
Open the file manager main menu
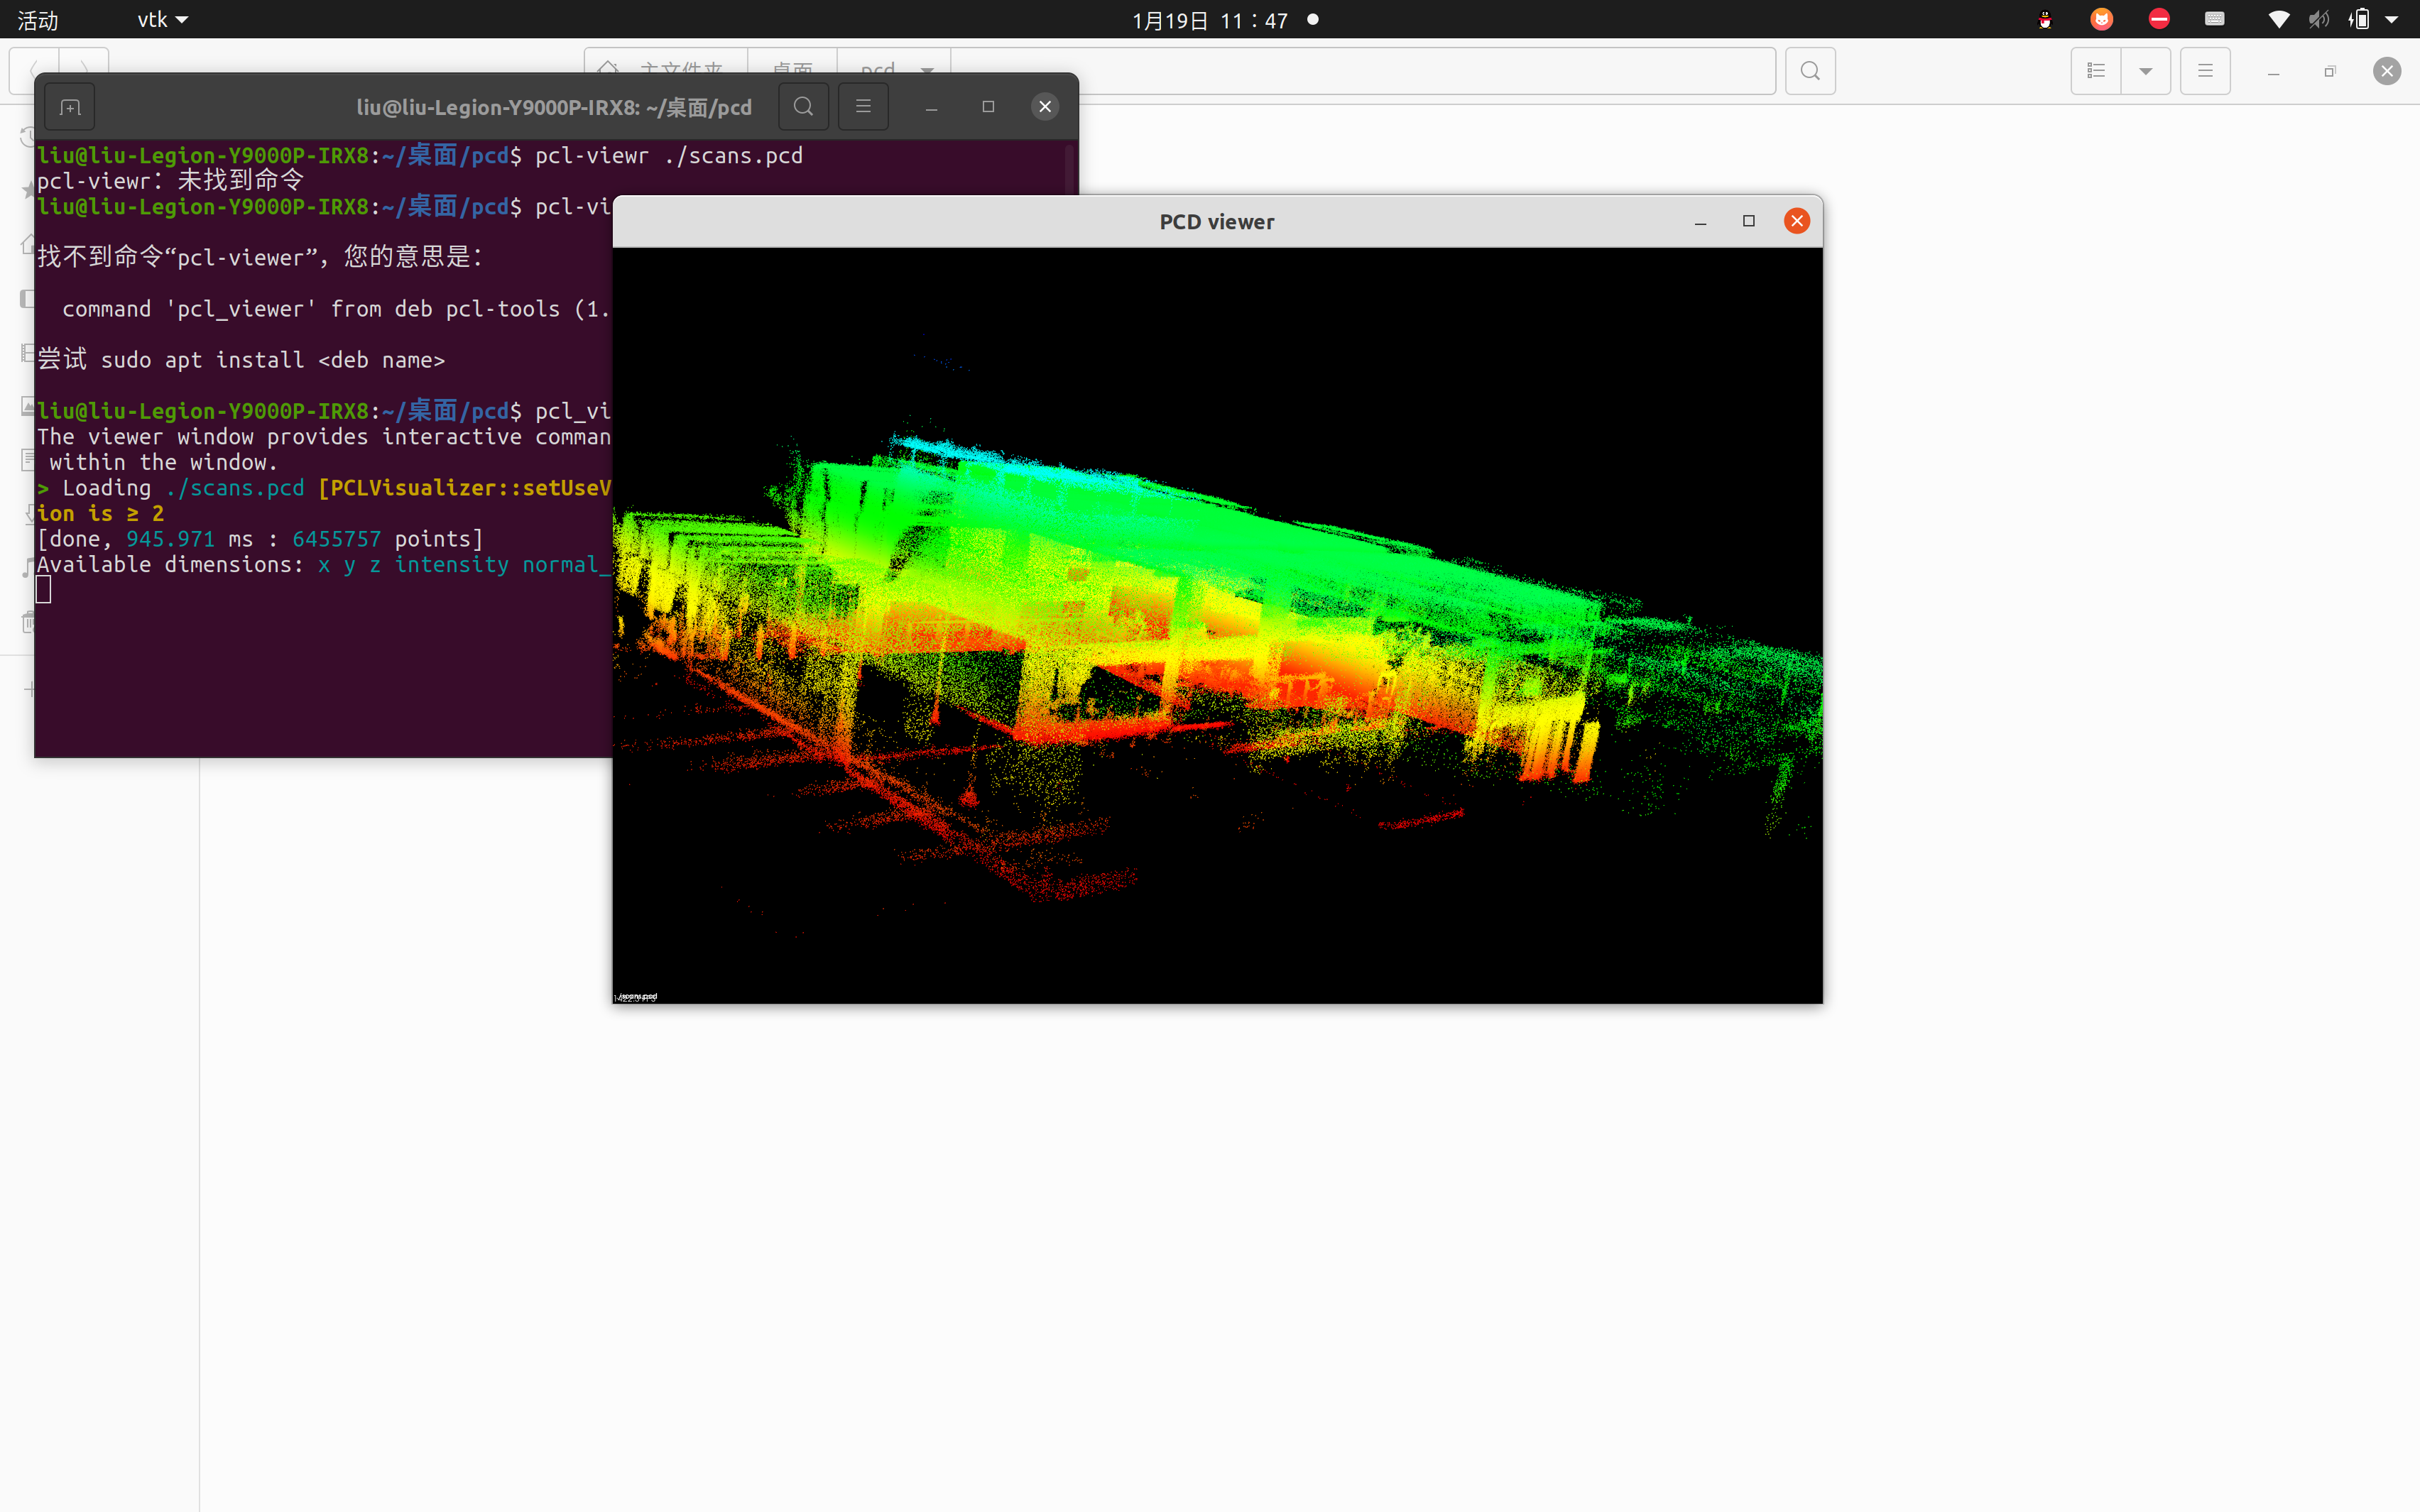pyautogui.click(x=2205, y=71)
